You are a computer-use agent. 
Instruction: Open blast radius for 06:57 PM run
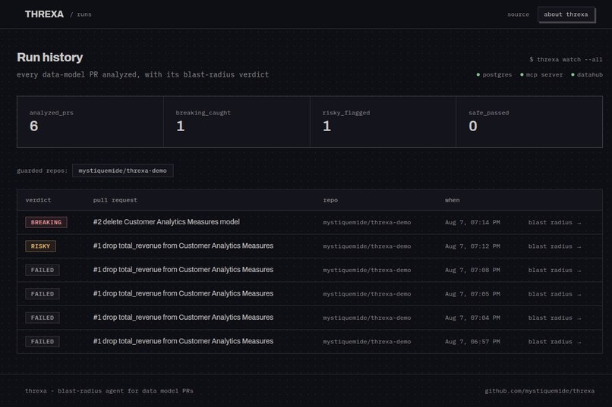tap(554, 342)
